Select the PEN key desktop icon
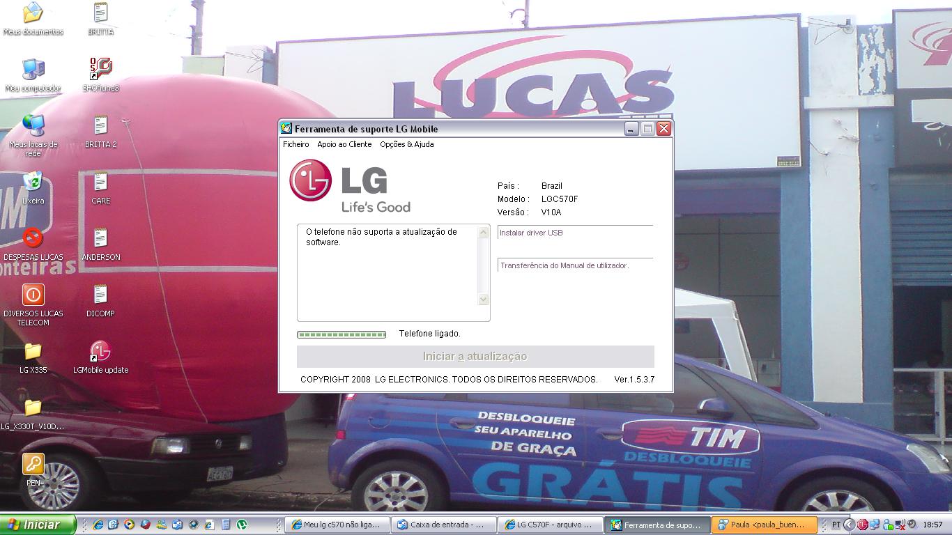 click(33, 470)
